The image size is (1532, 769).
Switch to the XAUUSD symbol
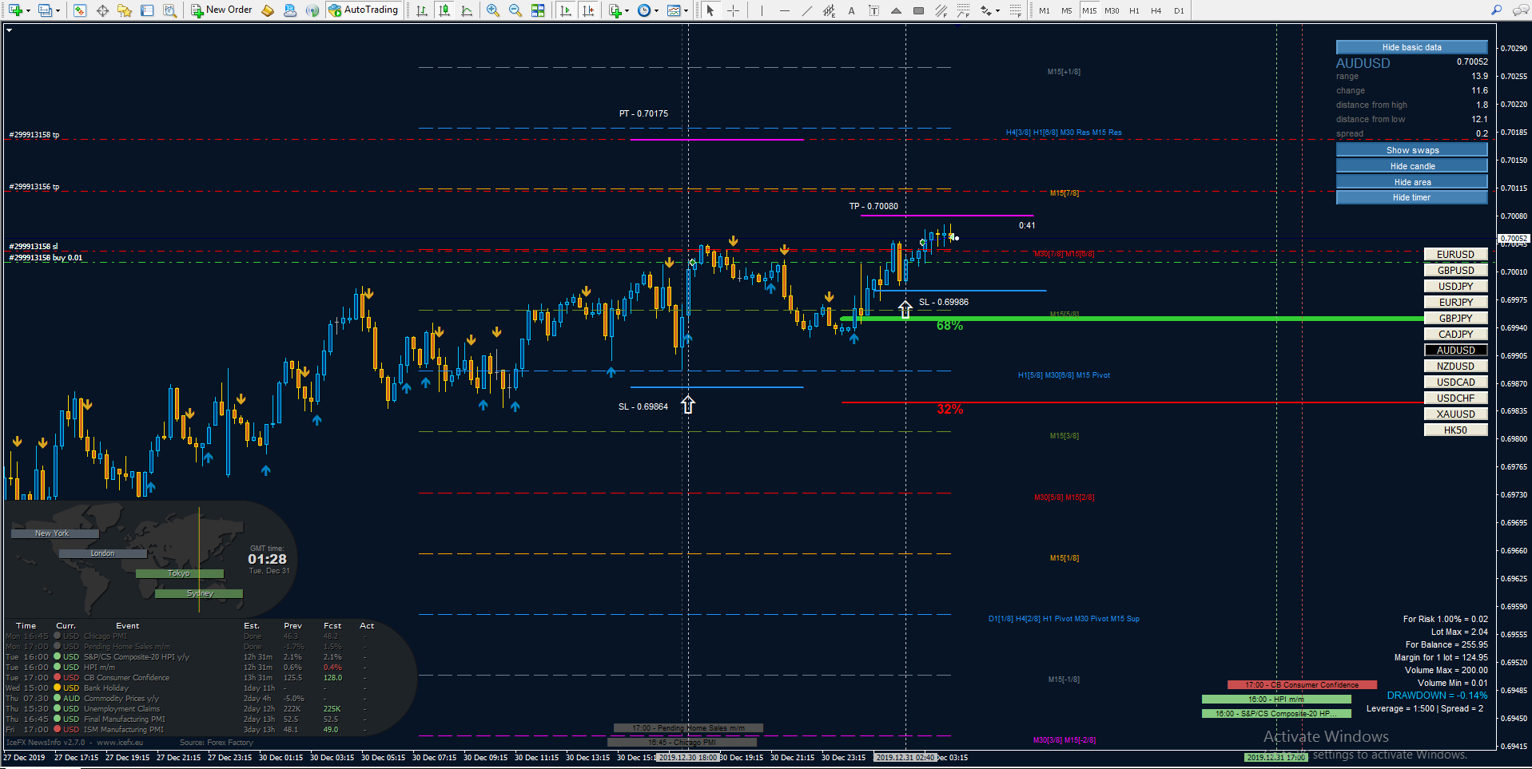pos(1455,414)
